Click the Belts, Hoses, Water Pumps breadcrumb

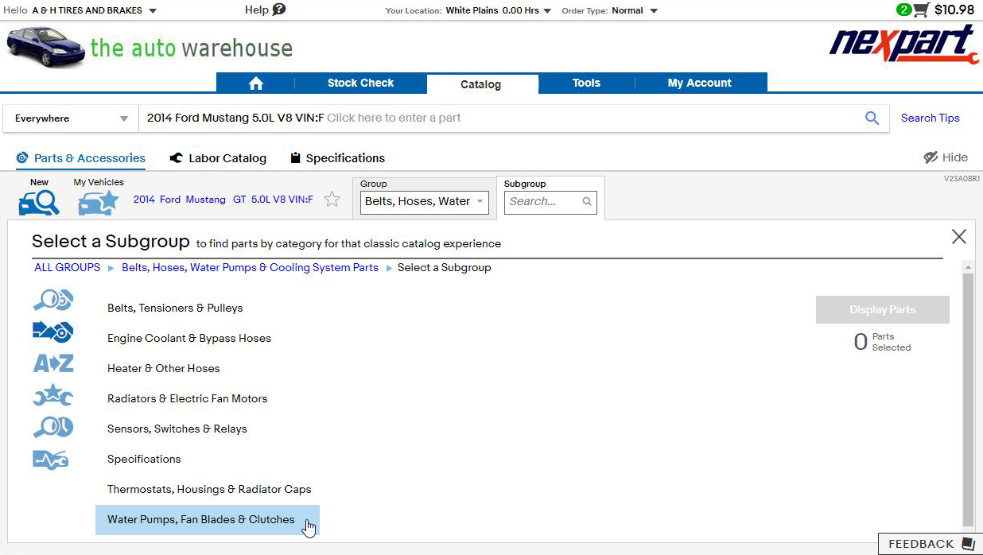point(250,268)
